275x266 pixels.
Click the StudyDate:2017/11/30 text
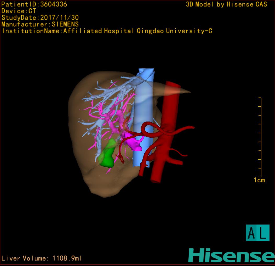[40, 18]
